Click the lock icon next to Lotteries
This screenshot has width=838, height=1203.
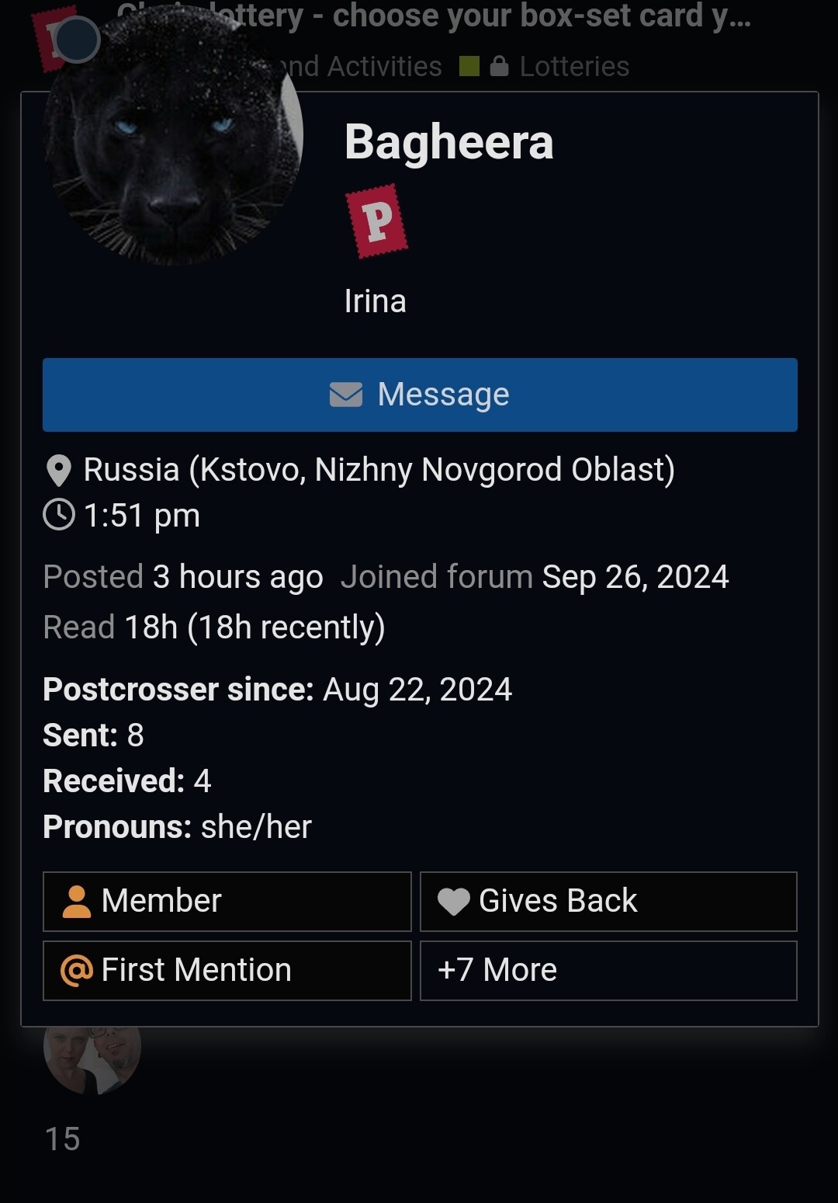tap(500, 67)
